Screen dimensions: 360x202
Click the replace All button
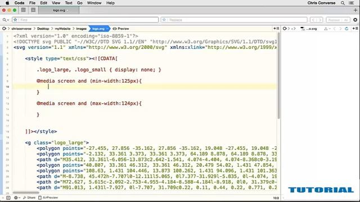346,20
